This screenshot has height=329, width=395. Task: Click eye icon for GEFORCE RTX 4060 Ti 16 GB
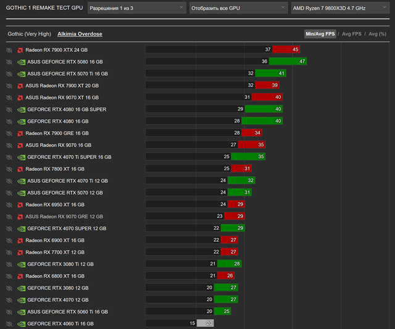[x=9, y=324]
